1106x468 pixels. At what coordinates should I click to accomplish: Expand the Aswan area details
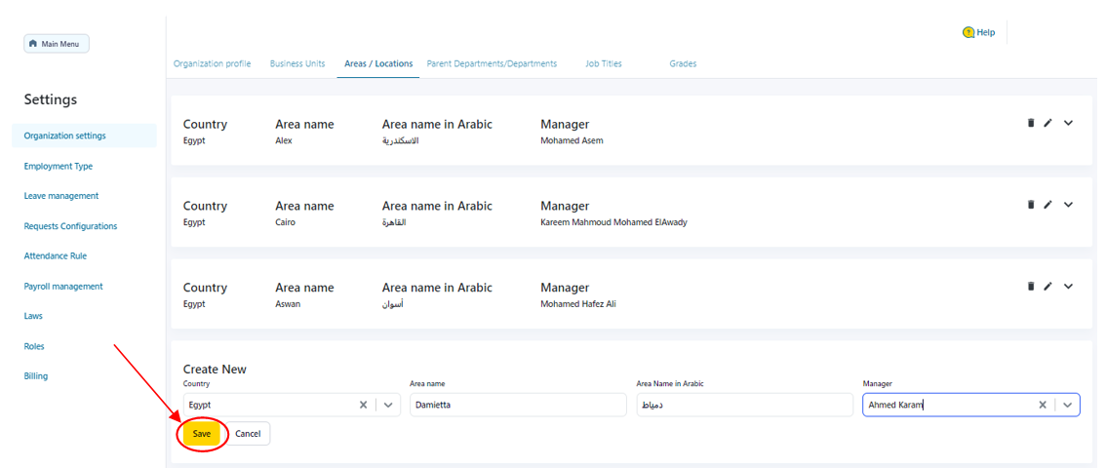1068,287
